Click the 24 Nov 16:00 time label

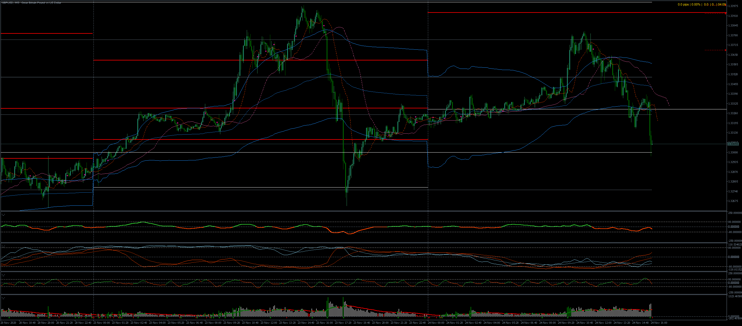tap(659, 323)
